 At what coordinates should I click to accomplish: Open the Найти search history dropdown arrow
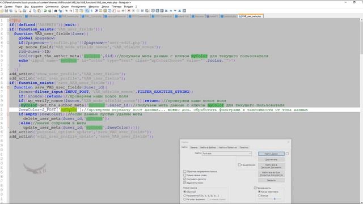click(x=250, y=154)
